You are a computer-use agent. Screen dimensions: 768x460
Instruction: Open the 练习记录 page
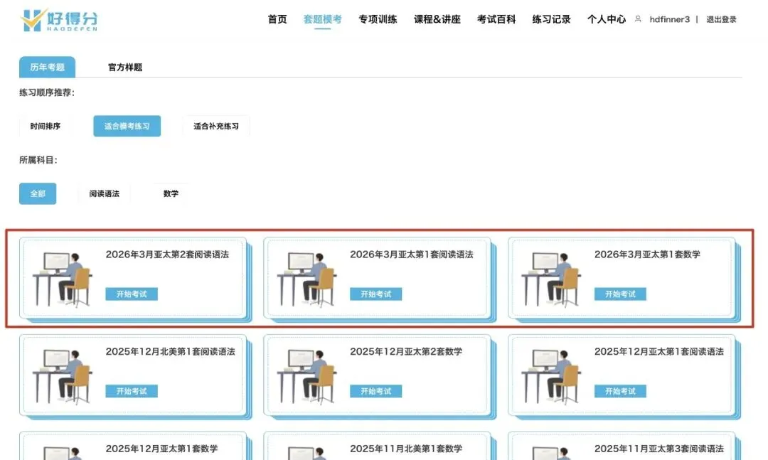(550, 19)
